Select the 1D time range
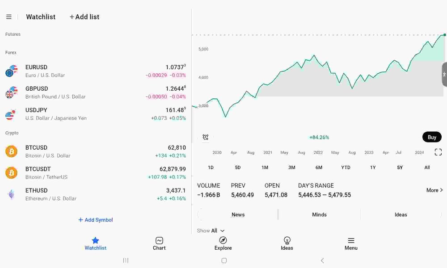447x268 pixels. click(x=211, y=167)
